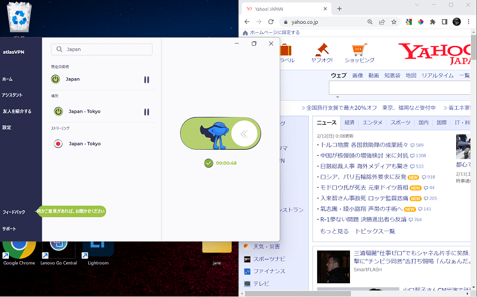Open the Chrome tab search chevron

(x=417, y=5)
